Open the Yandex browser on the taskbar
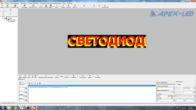This screenshot has width=196, height=110. click(x=22, y=108)
